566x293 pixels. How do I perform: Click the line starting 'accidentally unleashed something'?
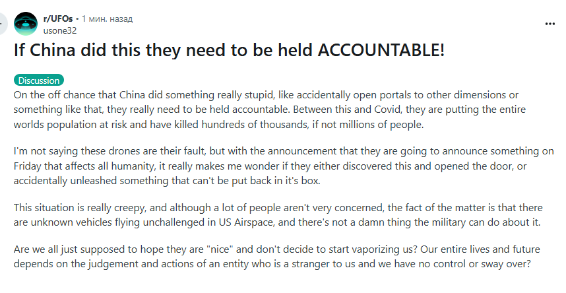coord(167,181)
